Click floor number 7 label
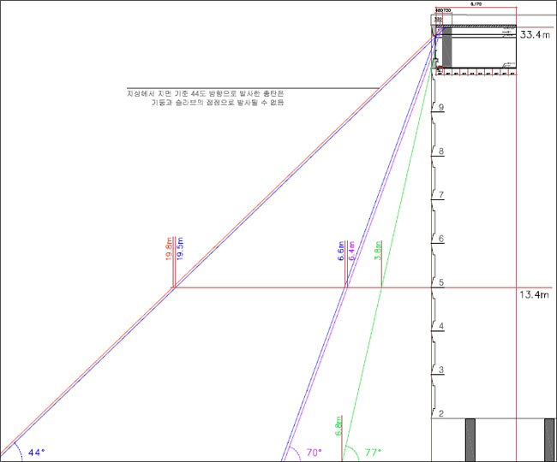The width and height of the screenshot is (557, 462). tap(440, 196)
